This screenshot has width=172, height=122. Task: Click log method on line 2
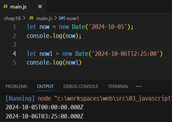pos(58,36)
